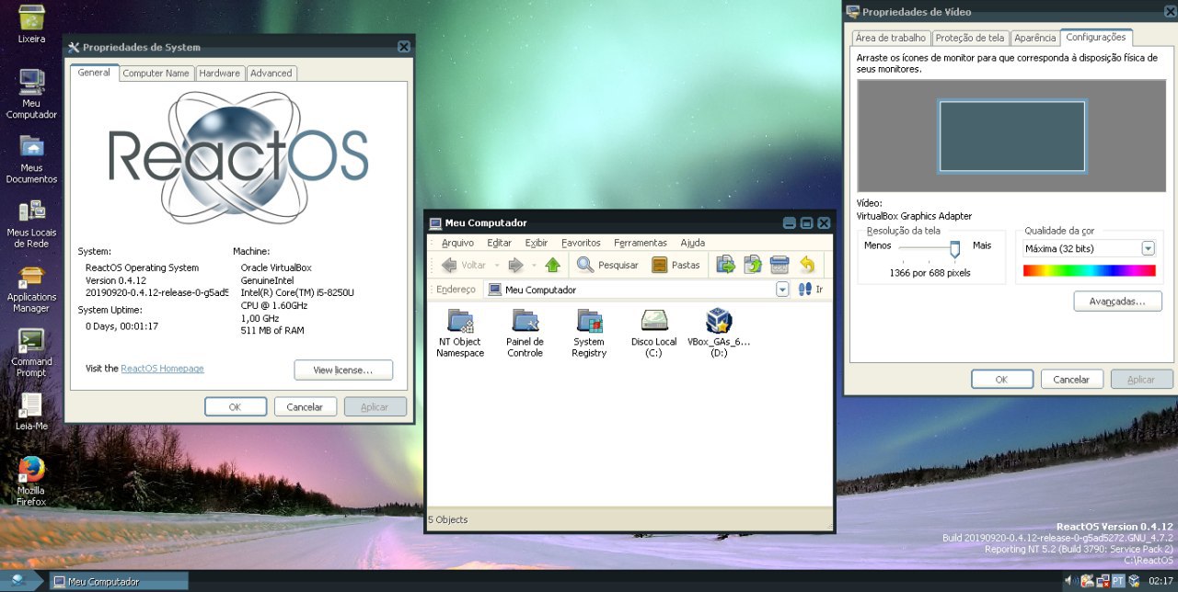
Task: Click the PT keyboard language indicator
Action: click(1118, 581)
